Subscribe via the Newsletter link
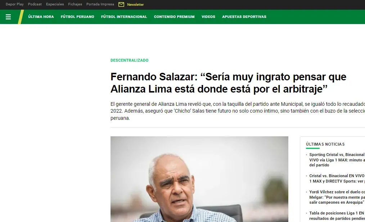365x222 pixels. [135, 4]
